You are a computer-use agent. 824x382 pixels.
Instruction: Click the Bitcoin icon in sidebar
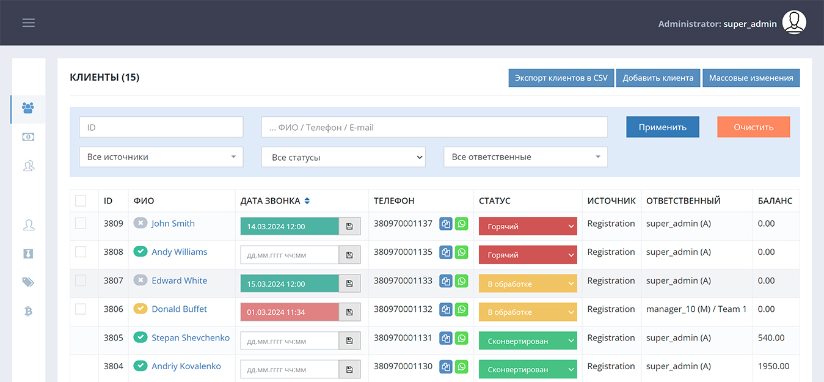[x=28, y=311]
